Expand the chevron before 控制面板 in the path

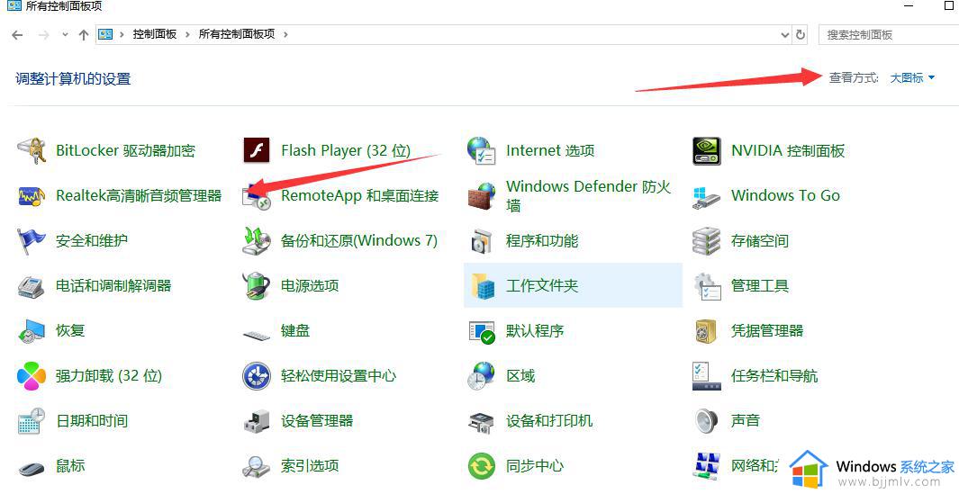point(122,34)
